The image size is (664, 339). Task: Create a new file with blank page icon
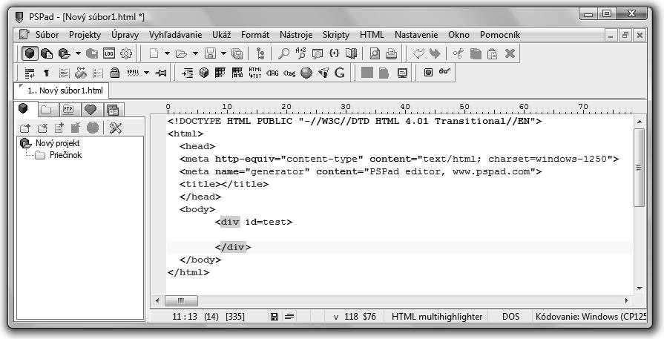tap(154, 53)
